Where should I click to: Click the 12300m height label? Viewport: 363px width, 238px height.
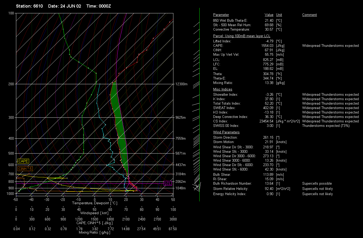click(181, 84)
